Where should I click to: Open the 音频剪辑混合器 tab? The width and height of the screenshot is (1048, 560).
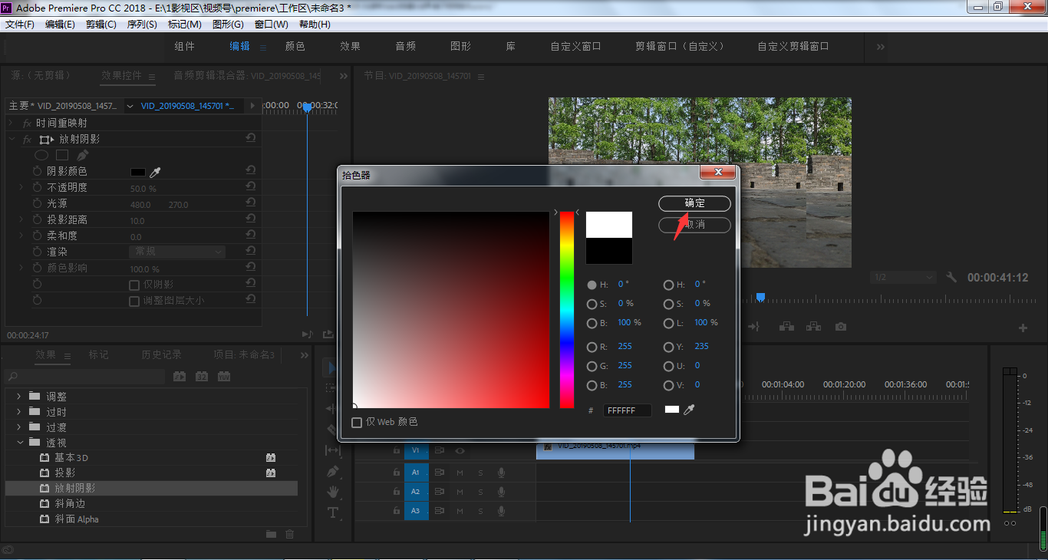click(248, 75)
